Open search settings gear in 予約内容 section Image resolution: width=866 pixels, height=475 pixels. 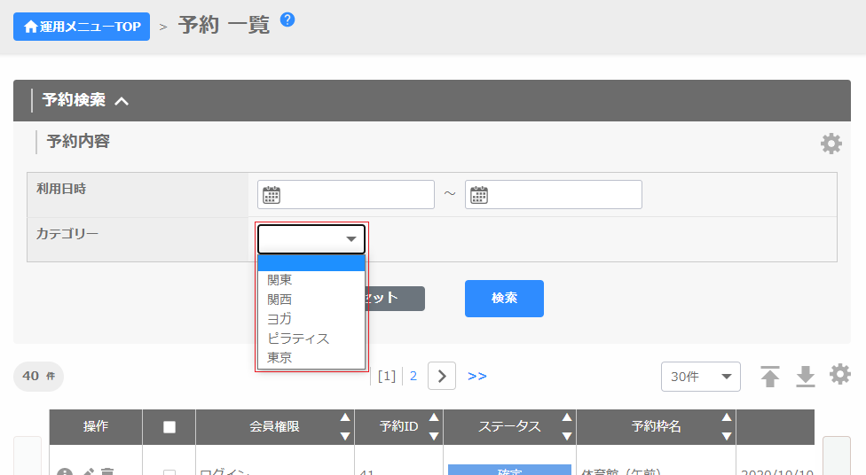[831, 144]
